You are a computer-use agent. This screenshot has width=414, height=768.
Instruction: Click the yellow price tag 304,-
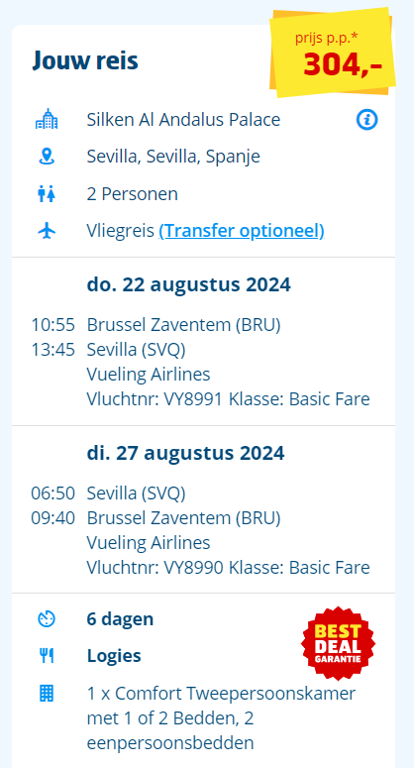coord(333,53)
